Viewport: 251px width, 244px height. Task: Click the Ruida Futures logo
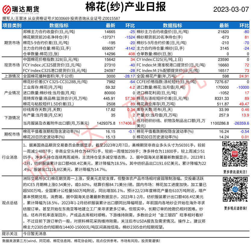click(x=21, y=9)
